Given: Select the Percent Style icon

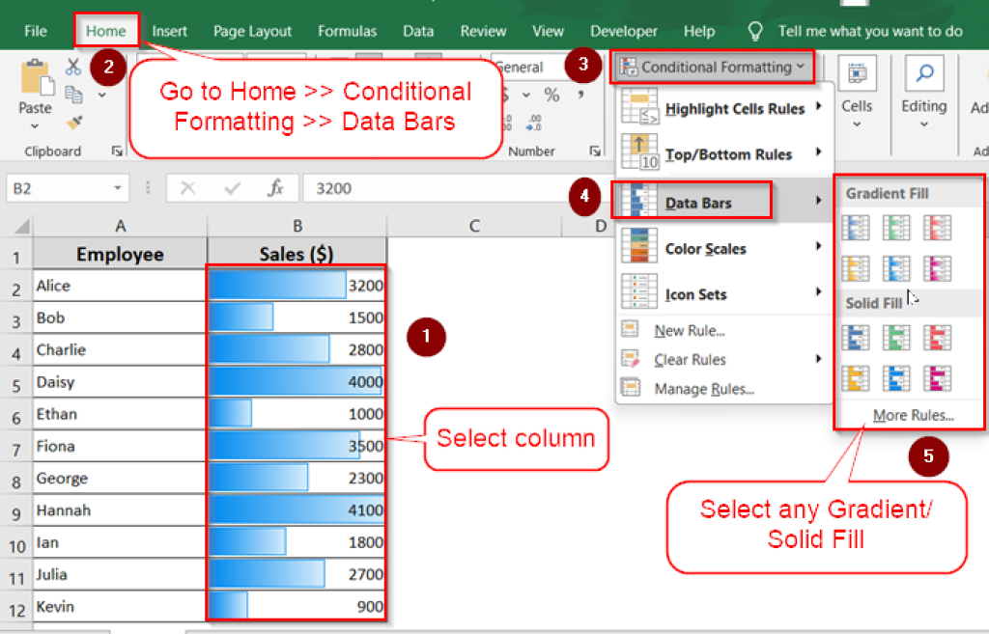Looking at the screenshot, I should [553, 94].
